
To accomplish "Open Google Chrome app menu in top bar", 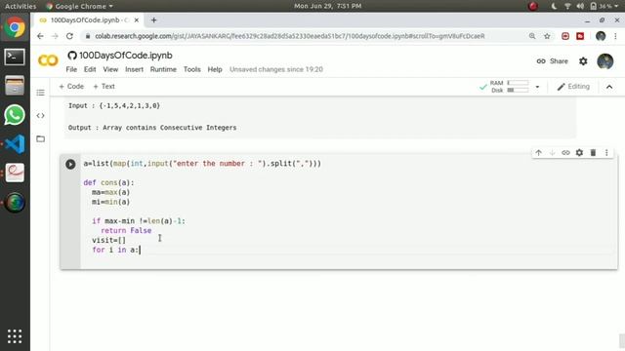I will point(79,6).
